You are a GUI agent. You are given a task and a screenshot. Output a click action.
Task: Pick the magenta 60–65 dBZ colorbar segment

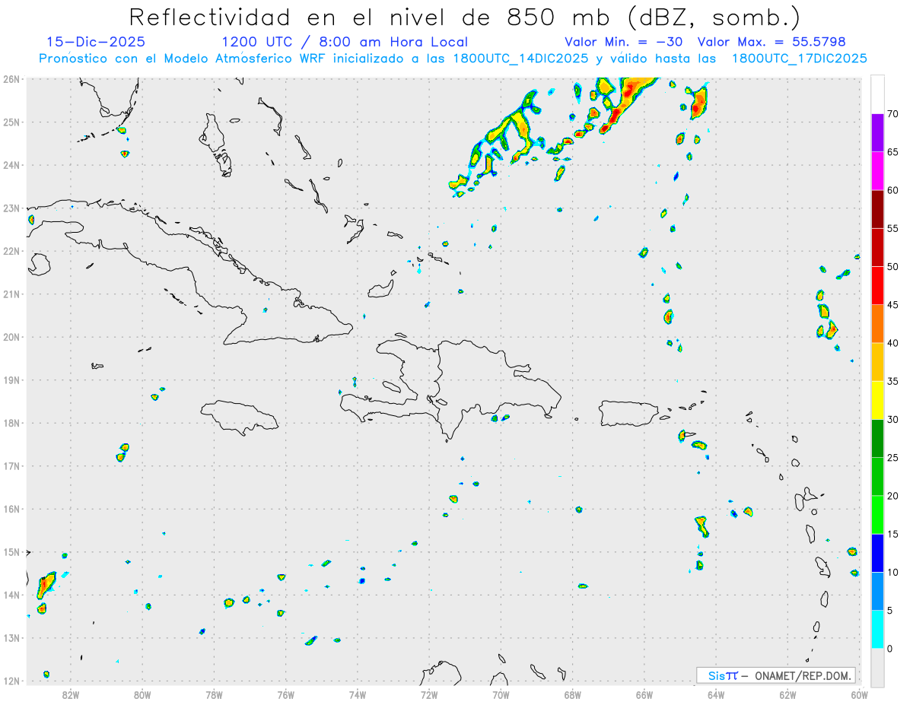pyautogui.click(x=877, y=171)
